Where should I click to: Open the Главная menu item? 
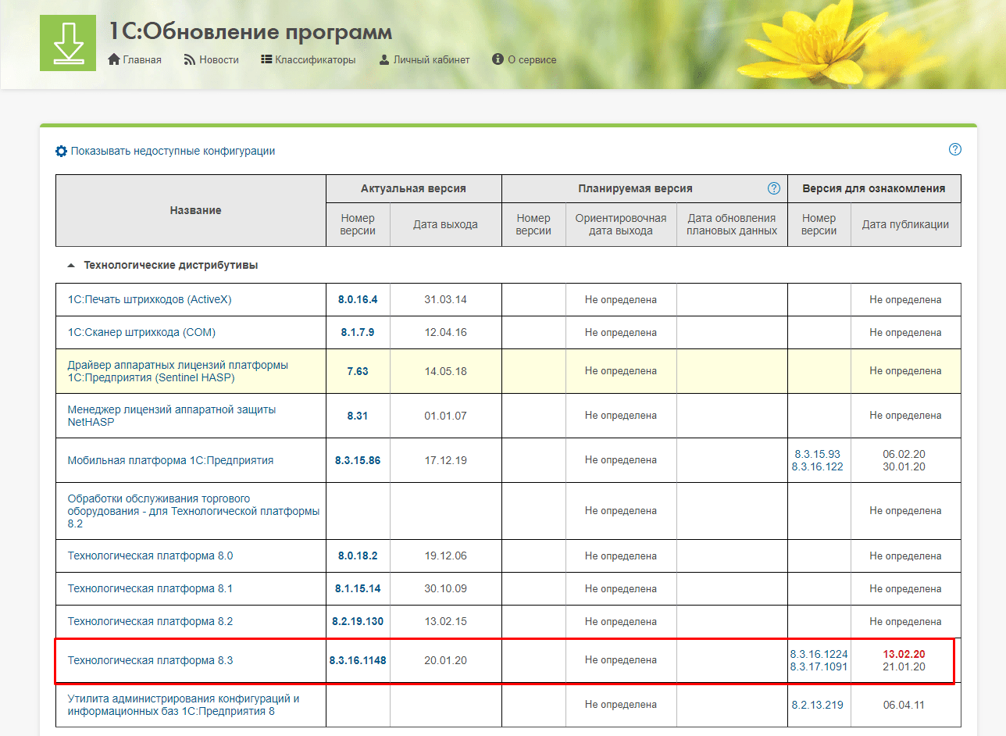coord(142,59)
